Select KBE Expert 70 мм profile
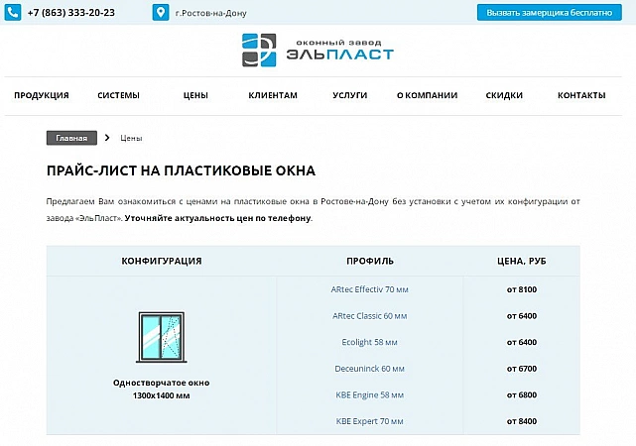The height and width of the screenshot is (446, 636). tap(369, 421)
